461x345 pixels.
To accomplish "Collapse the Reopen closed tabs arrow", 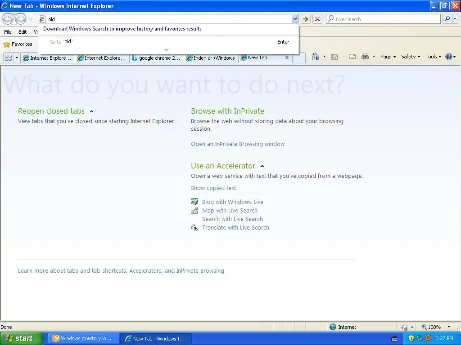I will pos(92,111).
